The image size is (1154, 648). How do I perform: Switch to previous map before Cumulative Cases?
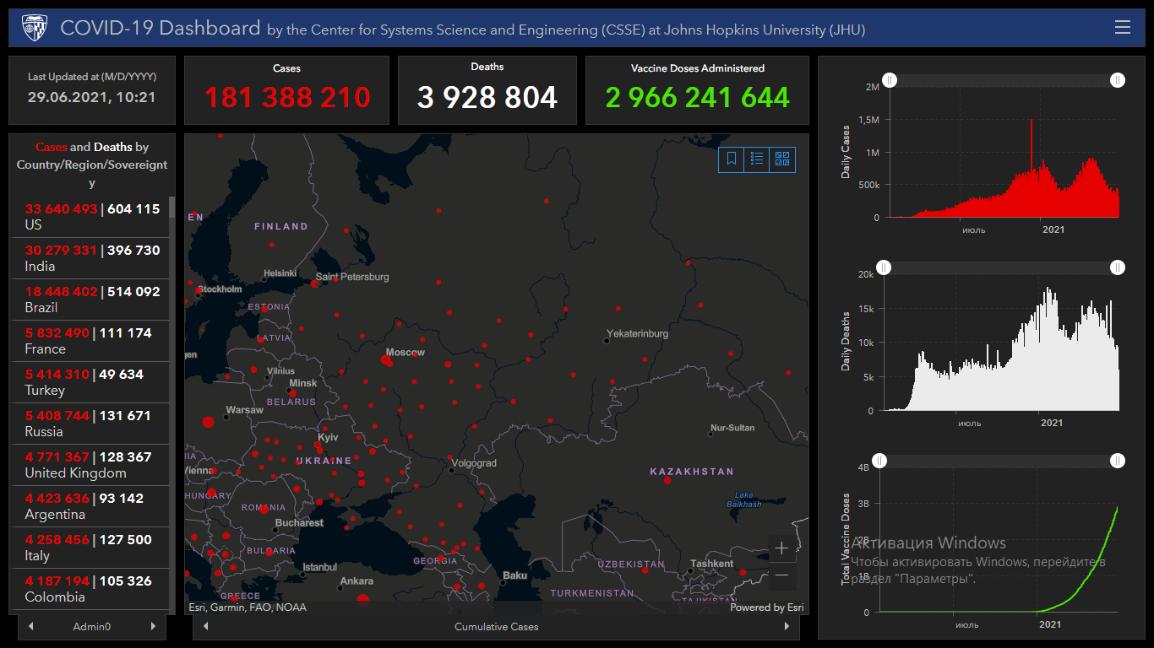click(x=206, y=627)
